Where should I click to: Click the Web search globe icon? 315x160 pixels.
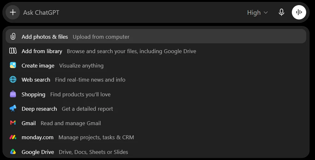[13, 80]
